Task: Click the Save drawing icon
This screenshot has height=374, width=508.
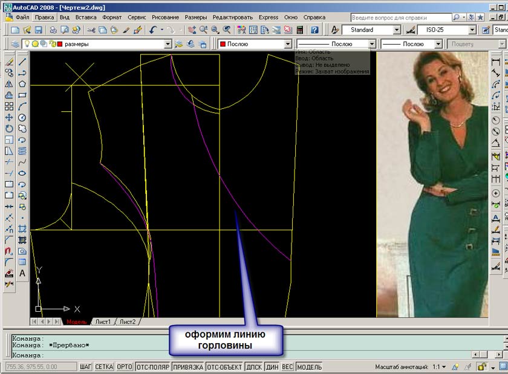Action: [x=38, y=30]
